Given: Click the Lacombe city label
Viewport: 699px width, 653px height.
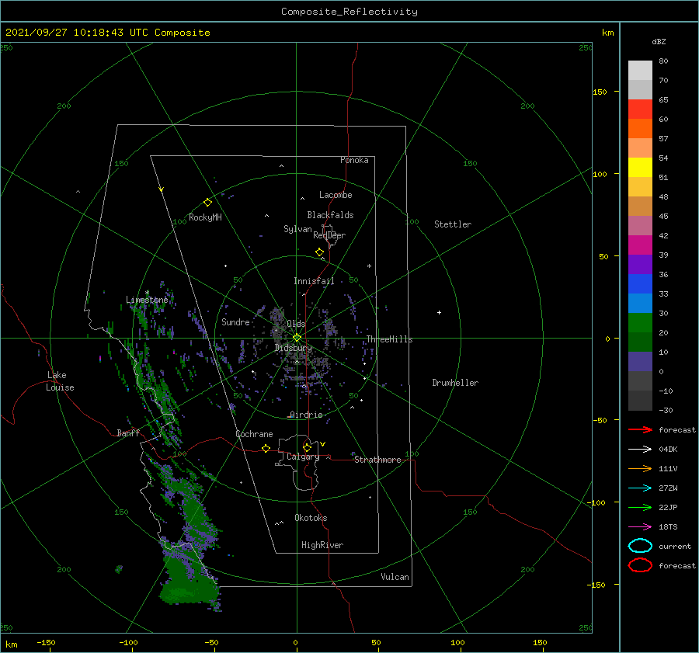Looking at the screenshot, I should [336, 195].
